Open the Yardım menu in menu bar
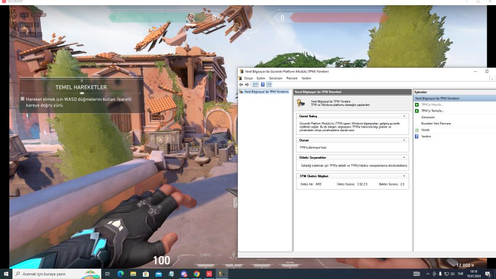 pos(306,78)
